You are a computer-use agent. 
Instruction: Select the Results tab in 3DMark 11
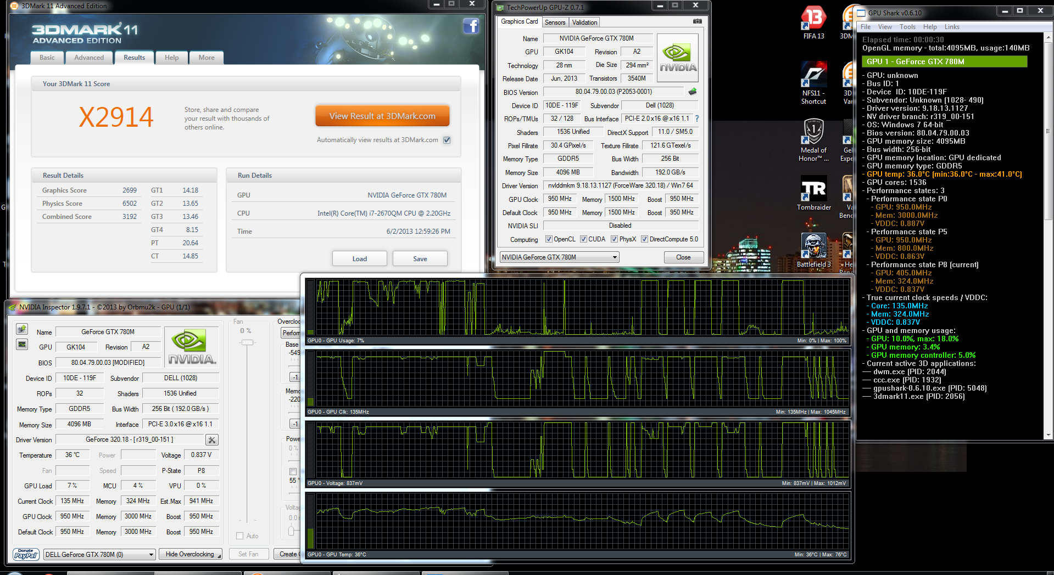tap(134, 58)
